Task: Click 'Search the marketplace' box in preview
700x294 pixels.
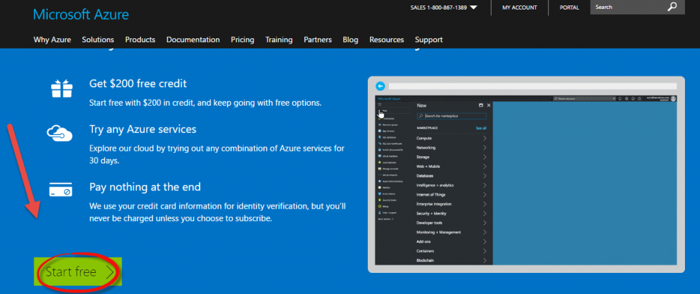Action: coord(451,116)
